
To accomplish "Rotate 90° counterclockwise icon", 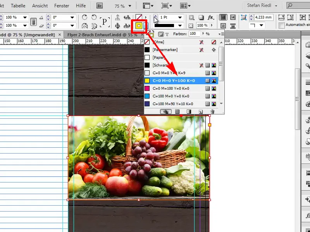I will point(94,17).
